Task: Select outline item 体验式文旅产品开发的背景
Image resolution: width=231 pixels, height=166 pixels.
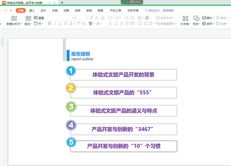Action: point(123,75)
